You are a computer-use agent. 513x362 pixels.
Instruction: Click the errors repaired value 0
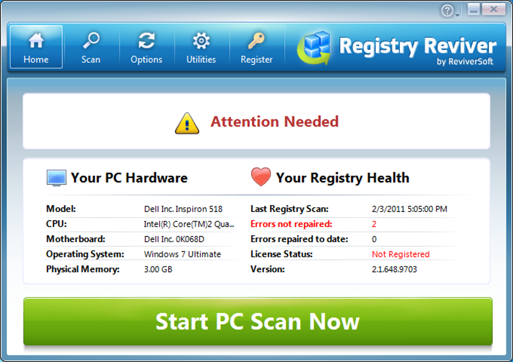[x=374, y=239]
